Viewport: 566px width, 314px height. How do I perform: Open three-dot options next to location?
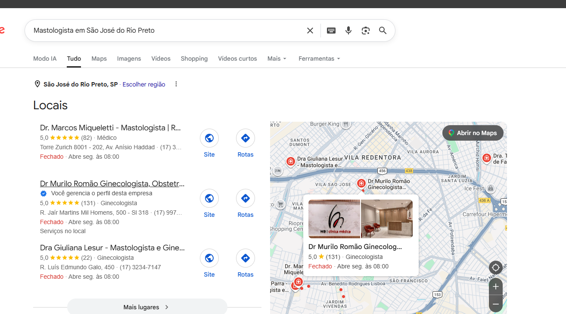[x=176, y=84]
